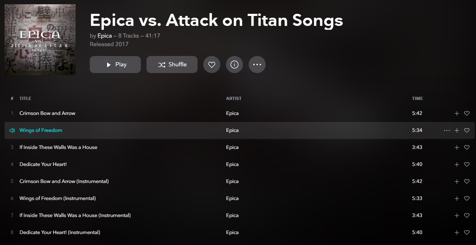
Task: Favorite the Crimson Bow and Arrow track
Action: 467,113
